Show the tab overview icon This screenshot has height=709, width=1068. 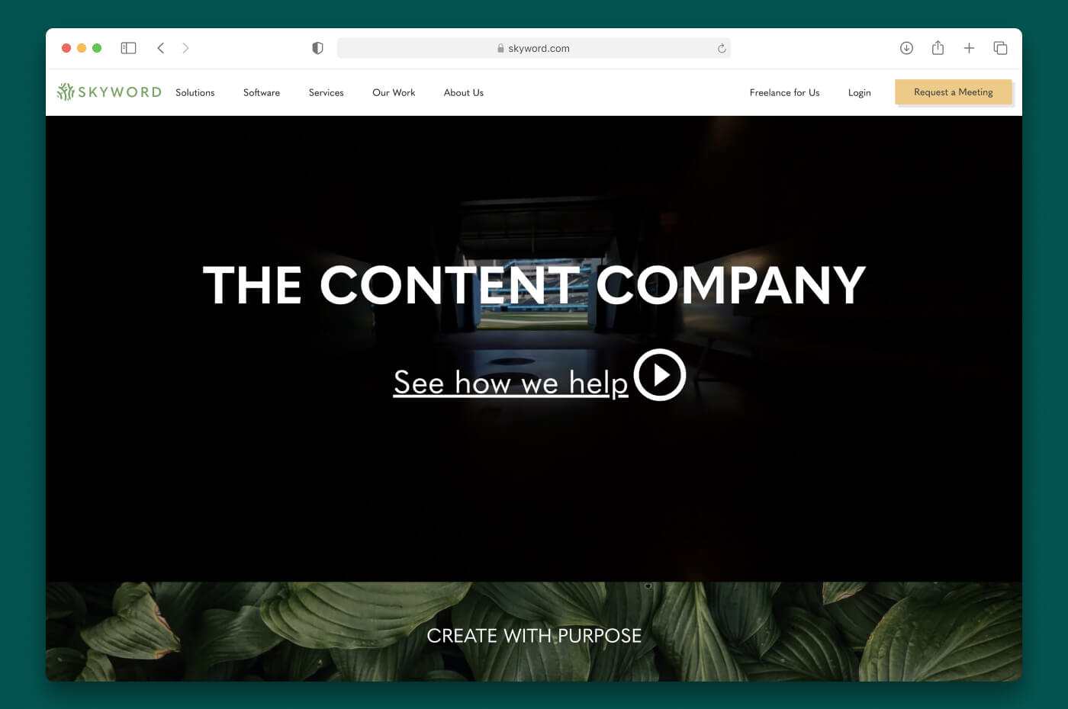1000,48
